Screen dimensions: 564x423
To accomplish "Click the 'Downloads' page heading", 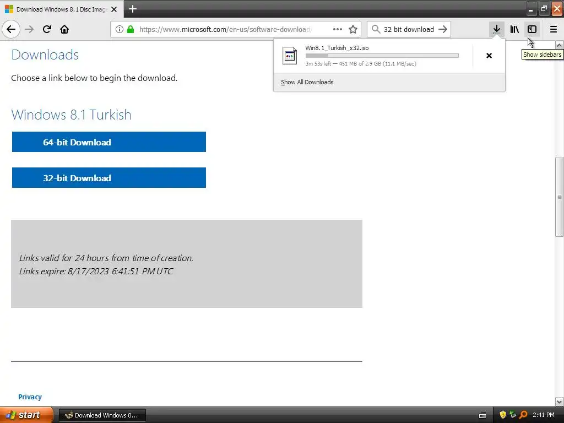I will (45, 55).
